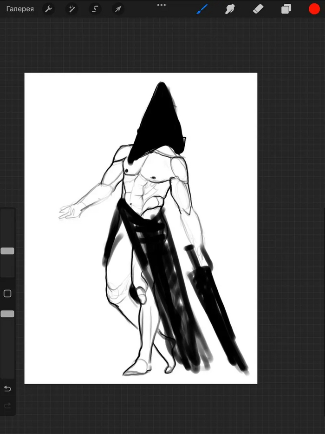This screenshot has width=325, height=434.
Task: Open the red active color picker
Action: [x=314, y=9]
